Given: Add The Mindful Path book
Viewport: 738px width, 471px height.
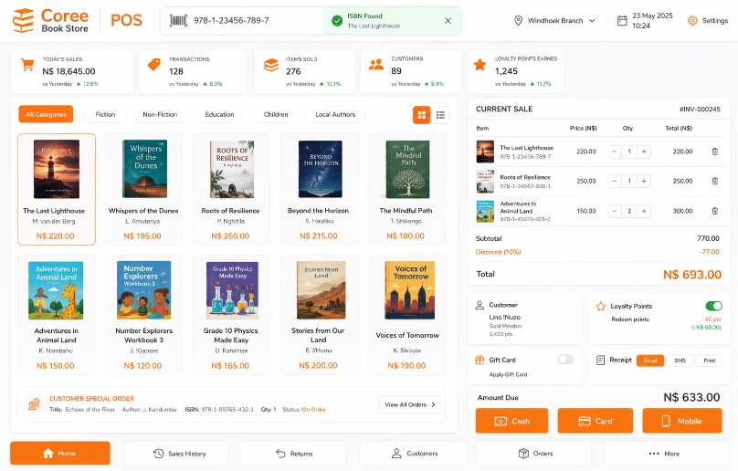Looking at the screenshot, I should pyautogui.click(x=406, y=189).
